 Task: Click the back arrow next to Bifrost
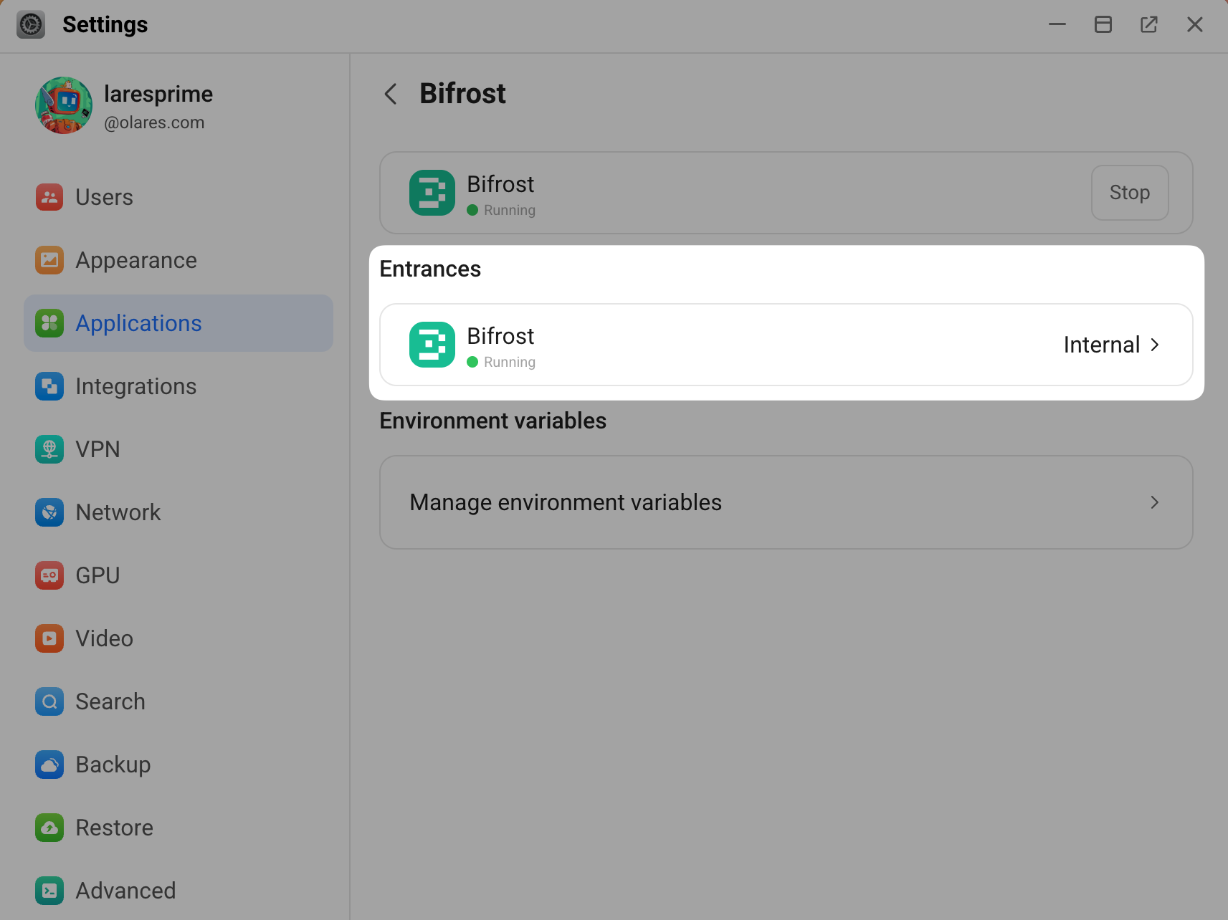pyautogui.click(x=390, y=94)
